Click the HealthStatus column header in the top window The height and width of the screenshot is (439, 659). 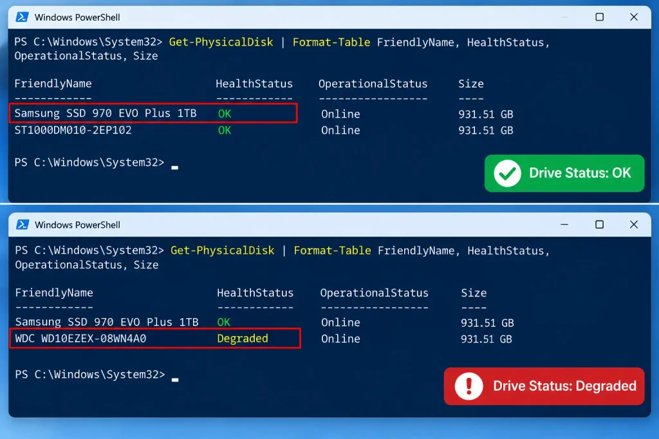pos(254,84)
